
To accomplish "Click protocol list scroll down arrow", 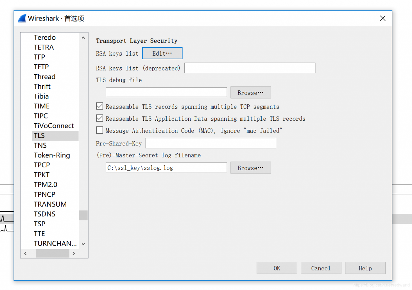I will click(x=83, y=244).
